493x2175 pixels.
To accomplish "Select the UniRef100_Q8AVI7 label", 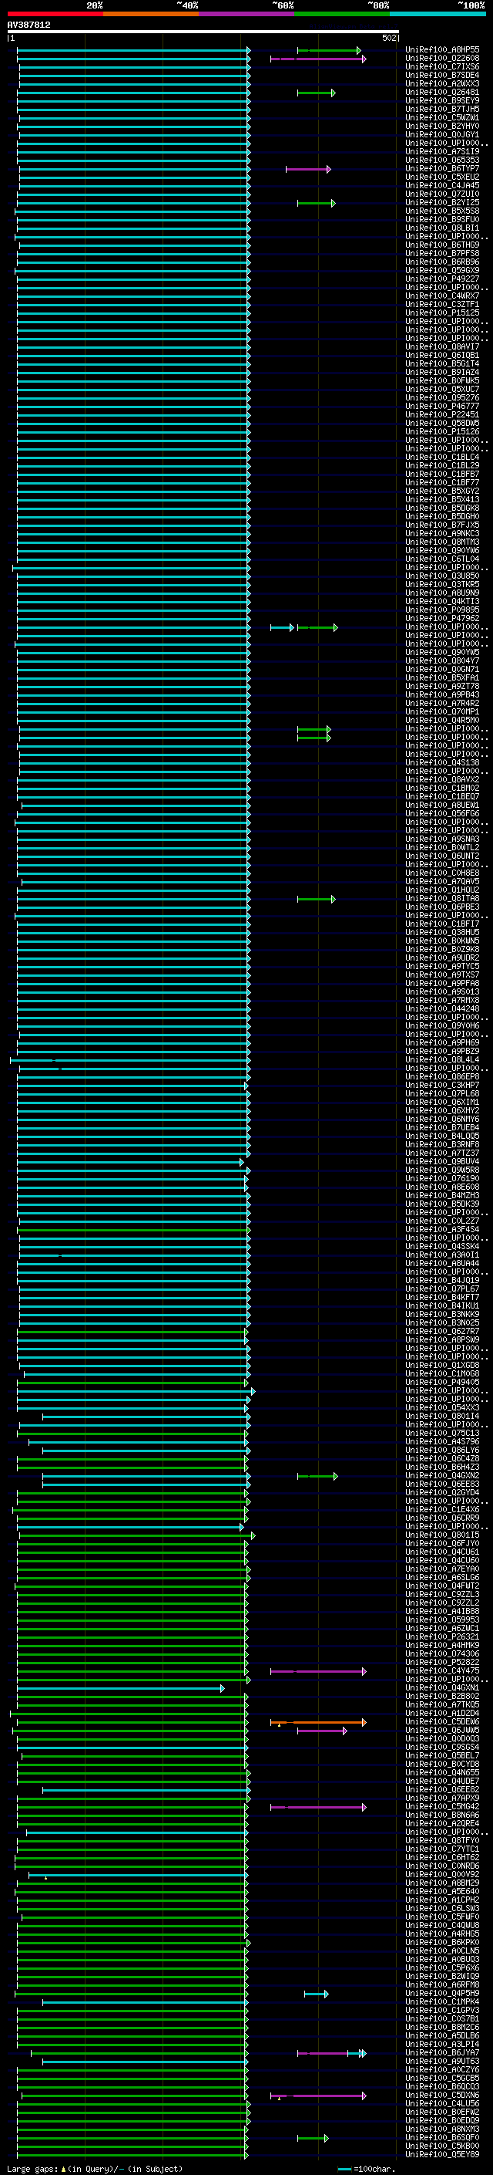I will pos(441,347).
